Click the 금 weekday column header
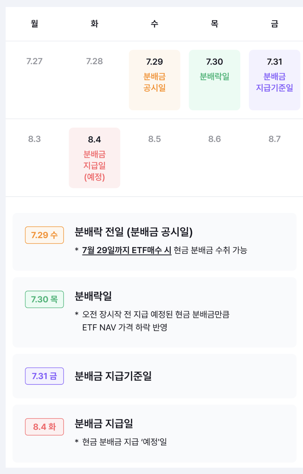Viewport: 303px width, 474px height. pos(274,24)
